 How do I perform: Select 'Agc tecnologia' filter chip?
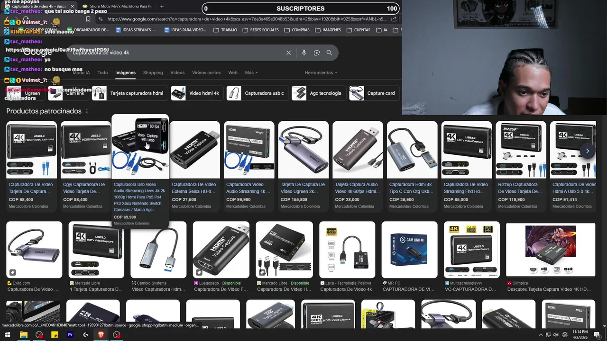click(318, 93)
